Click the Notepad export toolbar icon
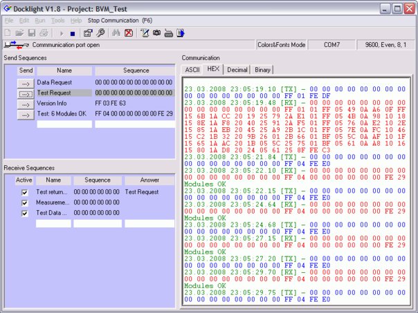 coord(181,33)
